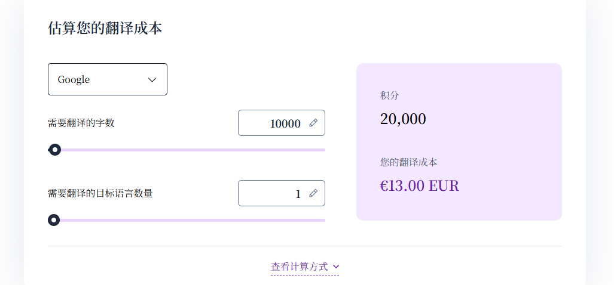Click the Google text in the provider selector
Viewport: 614px width, 285px height.
click(x=74, y=80)
